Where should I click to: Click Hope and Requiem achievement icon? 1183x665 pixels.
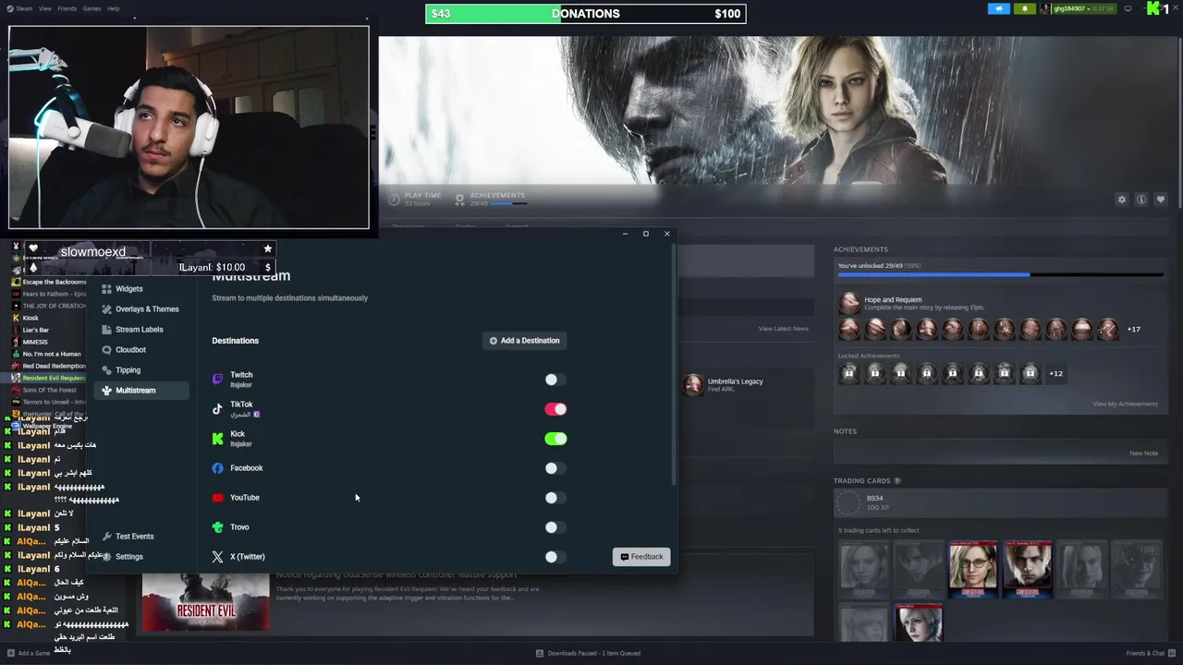(x=848, y=303)
